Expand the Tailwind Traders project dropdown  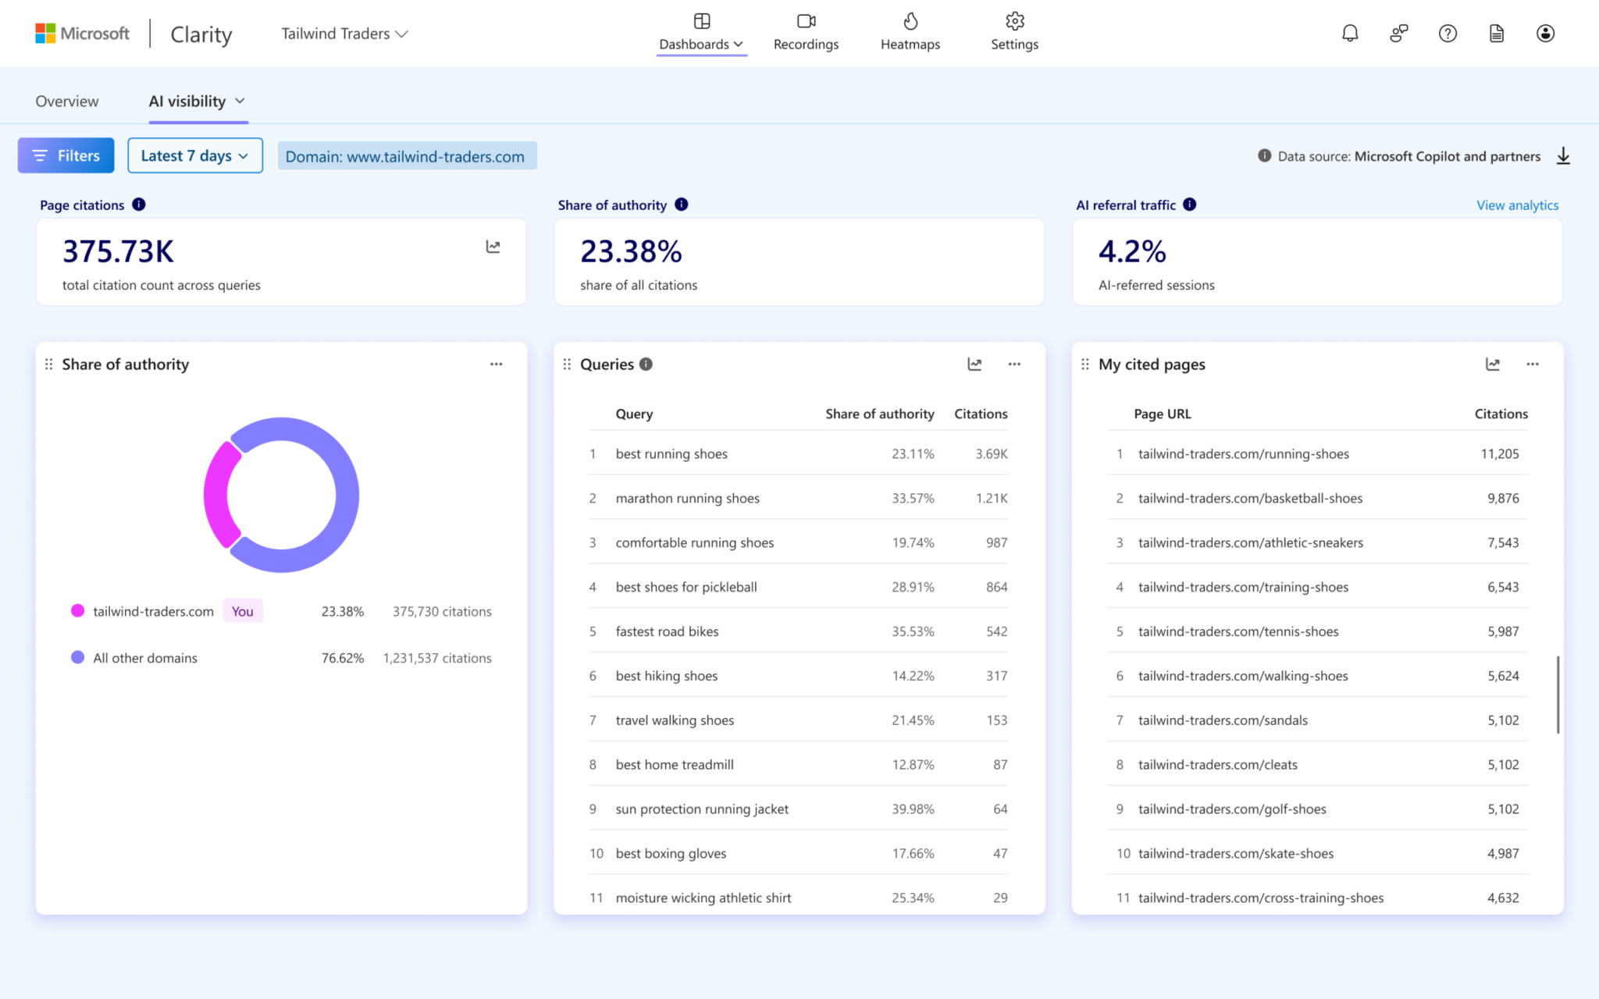tap(344, 34)
